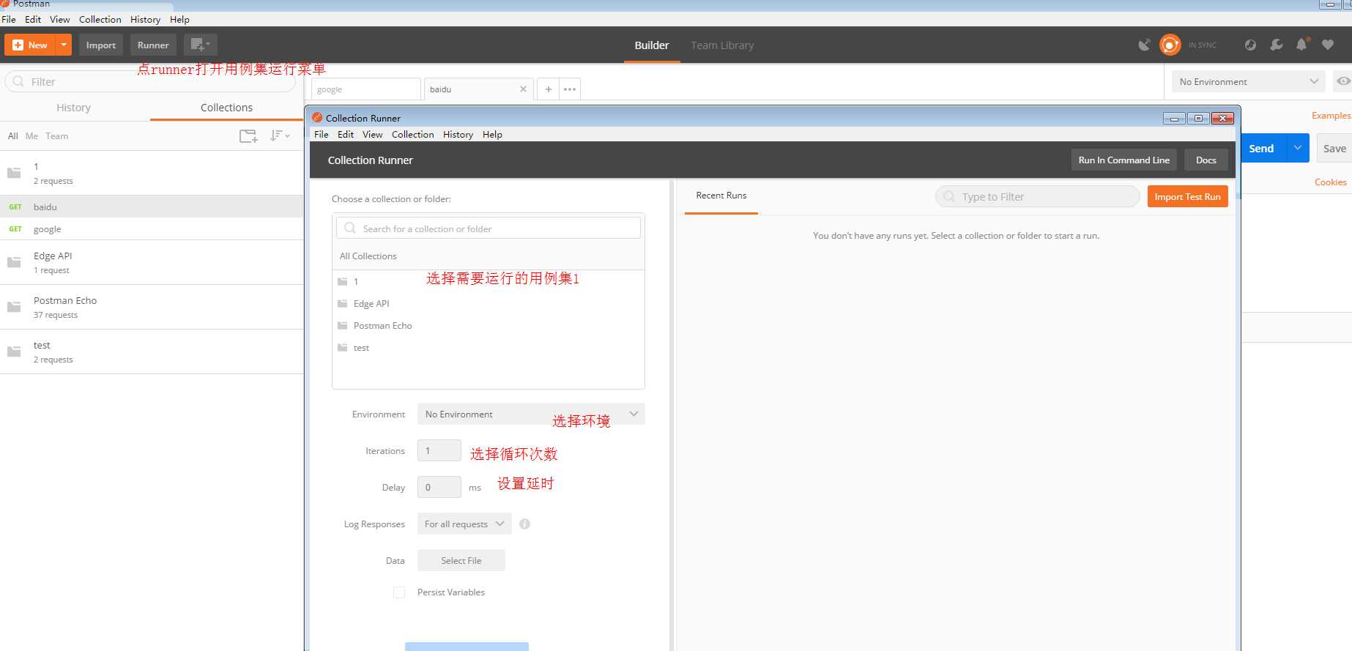Click the environment quick look eye icon

(1342, 81)
